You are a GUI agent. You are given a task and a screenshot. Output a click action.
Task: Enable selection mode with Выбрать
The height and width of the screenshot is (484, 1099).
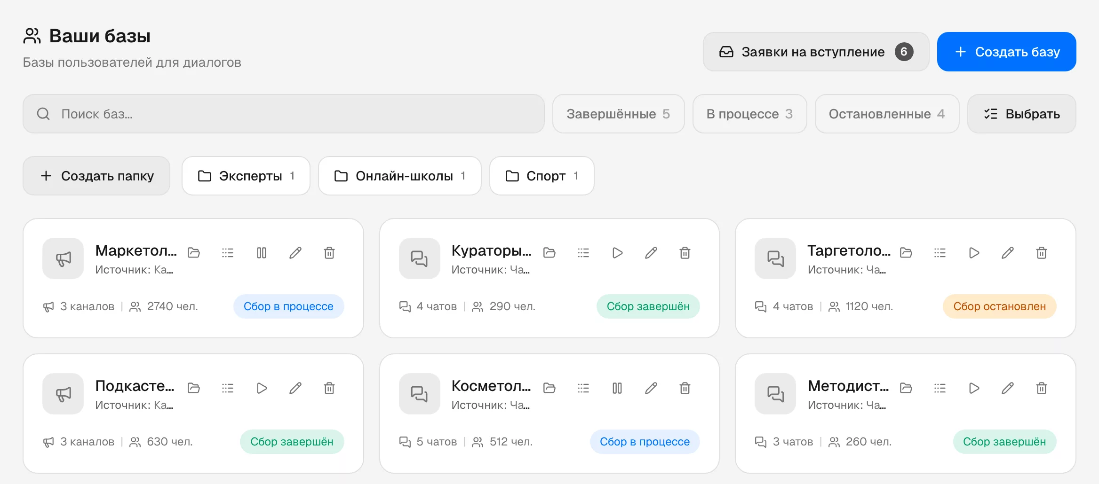1022,114
